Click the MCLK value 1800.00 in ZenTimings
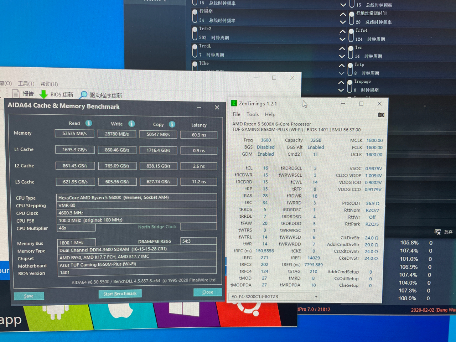The image size is (456, 342). click(x=374, y=140)
